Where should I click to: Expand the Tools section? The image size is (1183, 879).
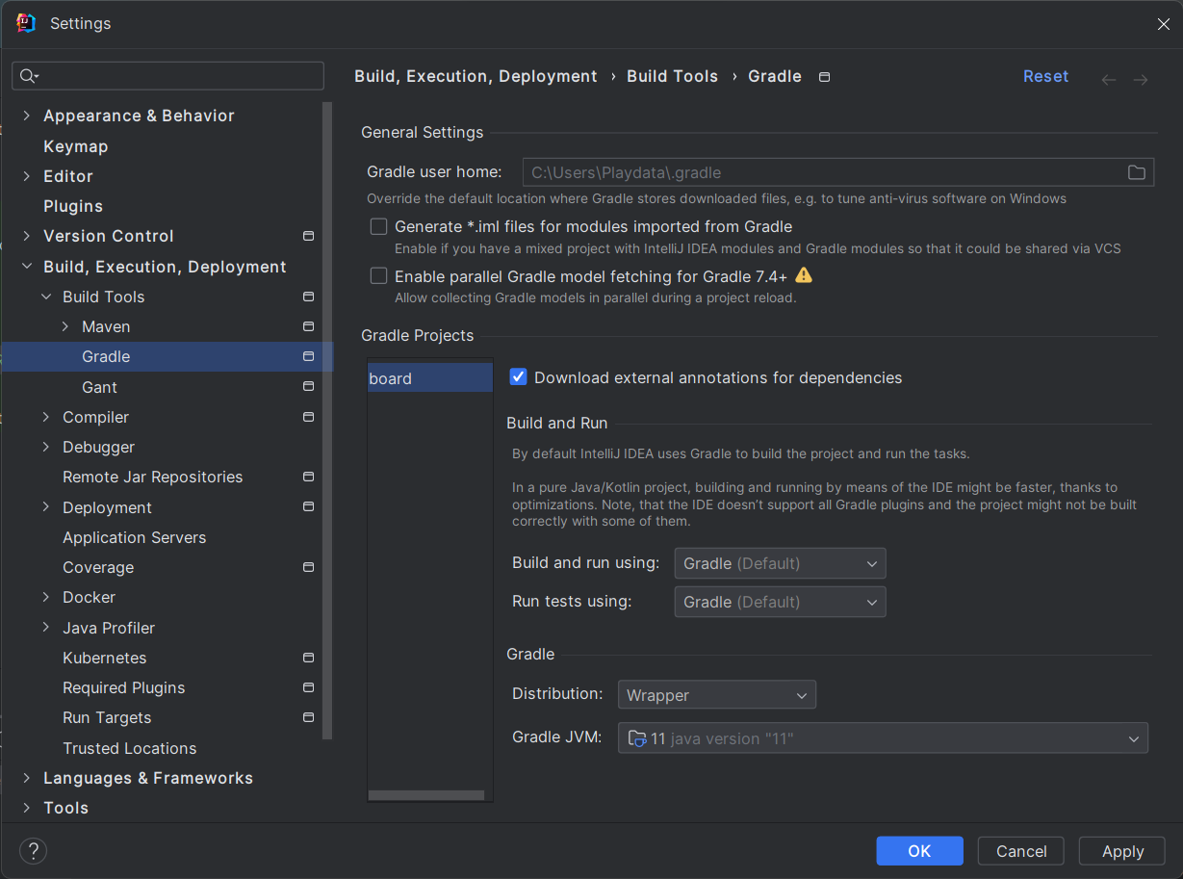click(x=26, y=808)
